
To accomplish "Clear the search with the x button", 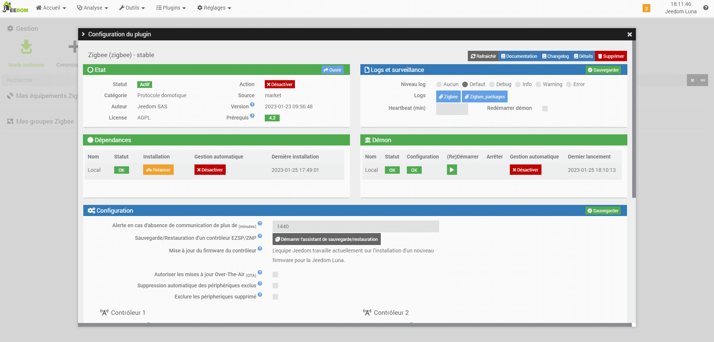I will (692, 80).
